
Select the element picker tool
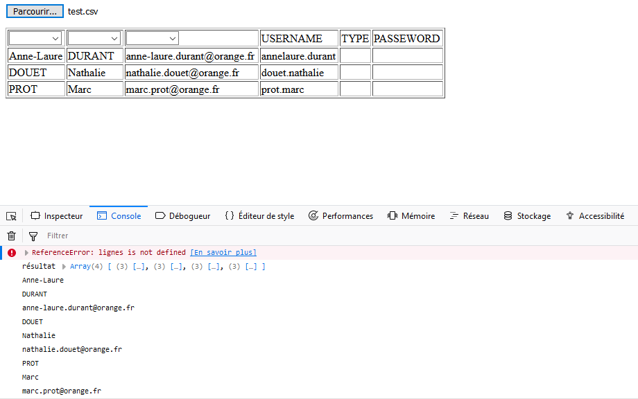pyautogui.click(x=10, y=215)
